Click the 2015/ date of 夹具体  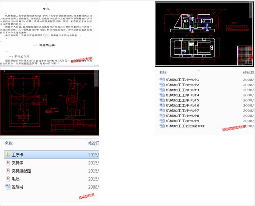(x=93, y=163)
